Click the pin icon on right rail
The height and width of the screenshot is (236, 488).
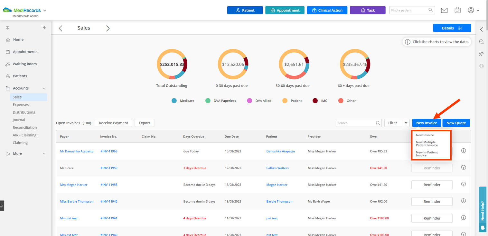481,54
